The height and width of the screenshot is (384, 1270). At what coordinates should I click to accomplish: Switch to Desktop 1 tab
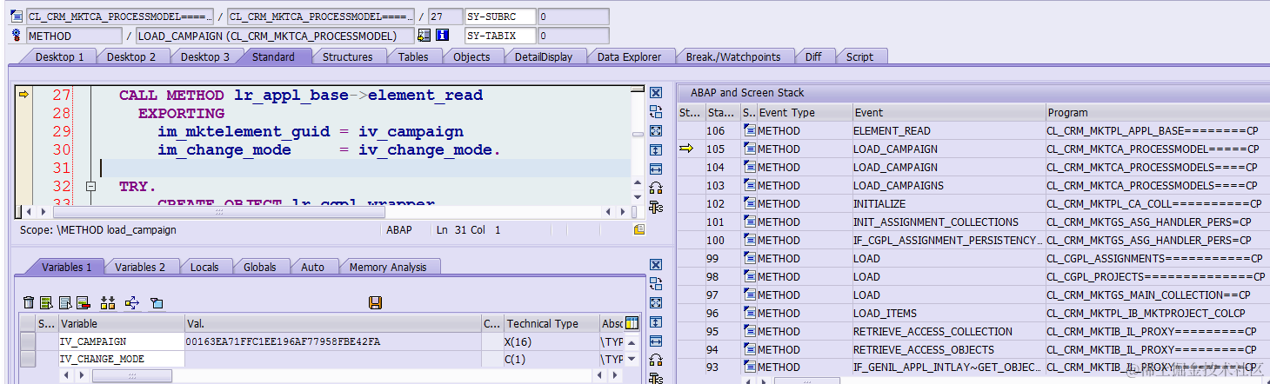[59, 56]
